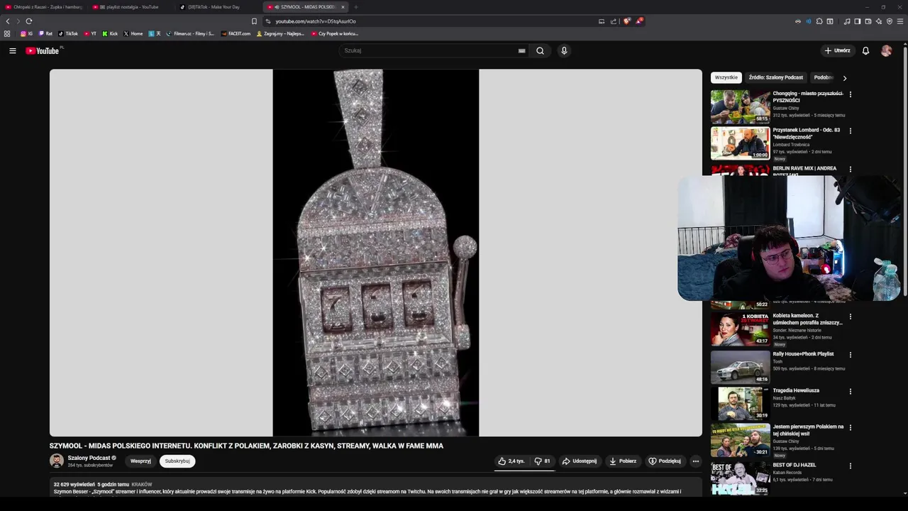Switch to the Chłopaki z Raczei browser tab

click(44, 7)
